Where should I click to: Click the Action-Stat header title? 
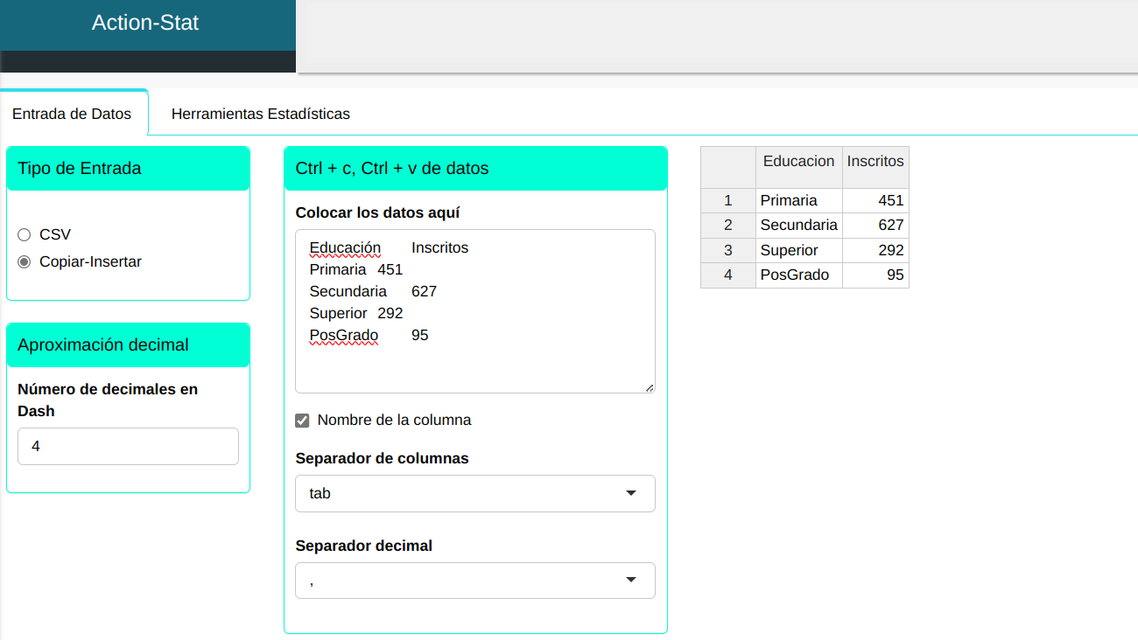click(x=145, y=23)
